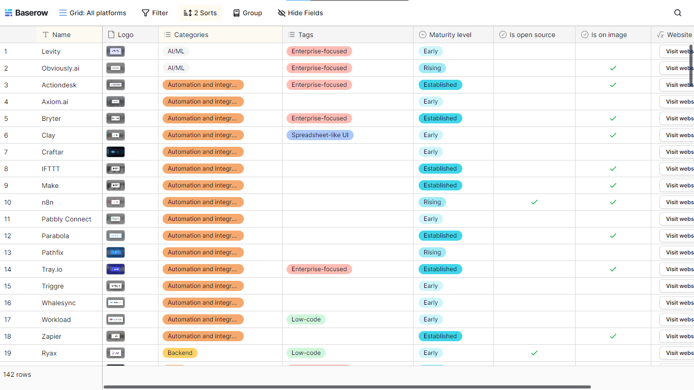Open Parabola logo thumbnail
Viewport: 694px width, 390px height.
tap(115, 236)
